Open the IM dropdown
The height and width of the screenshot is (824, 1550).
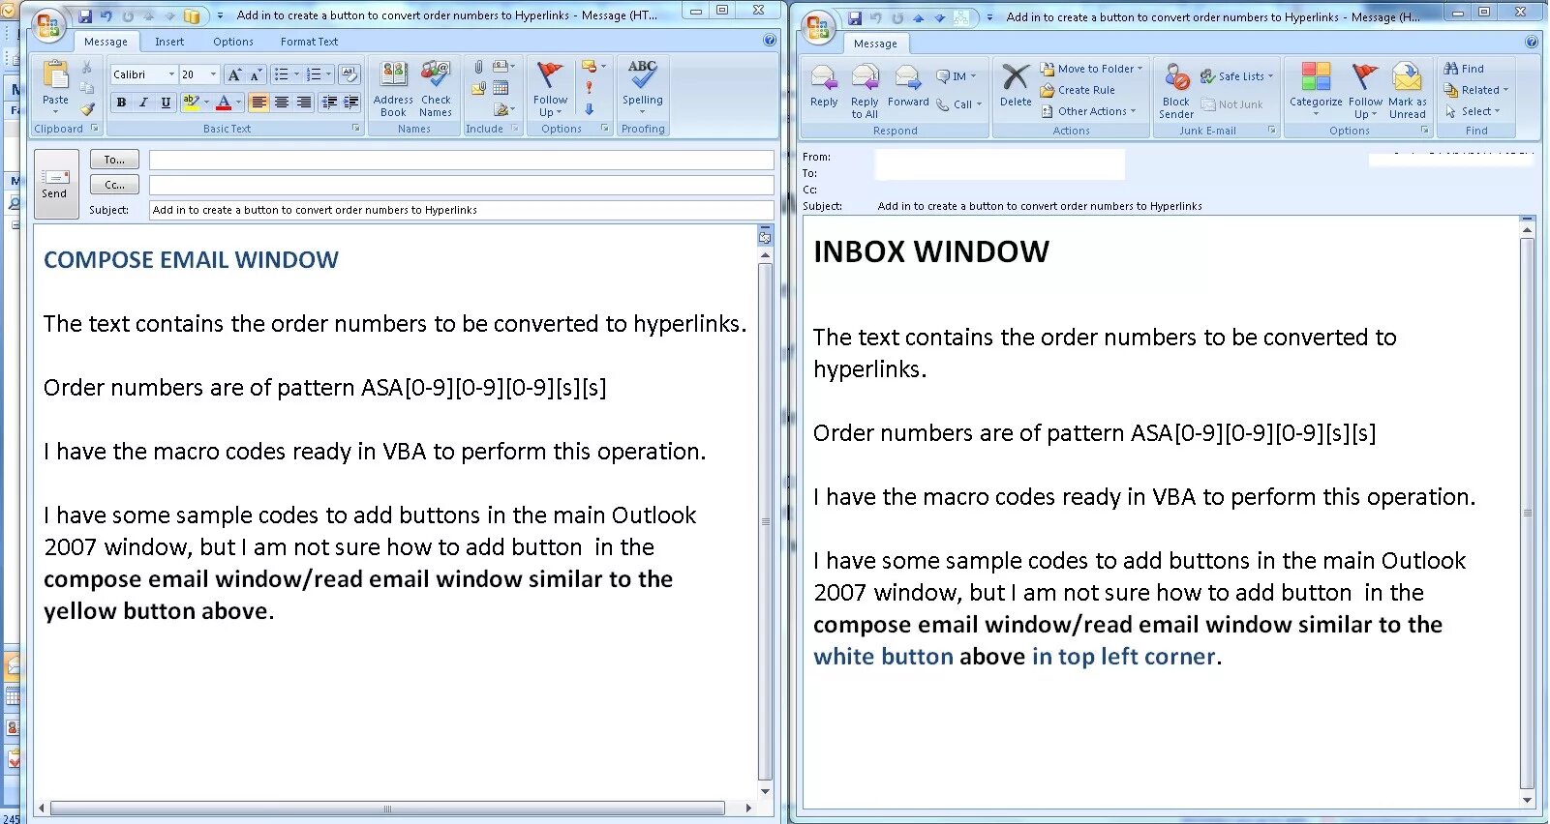point(957,76)
